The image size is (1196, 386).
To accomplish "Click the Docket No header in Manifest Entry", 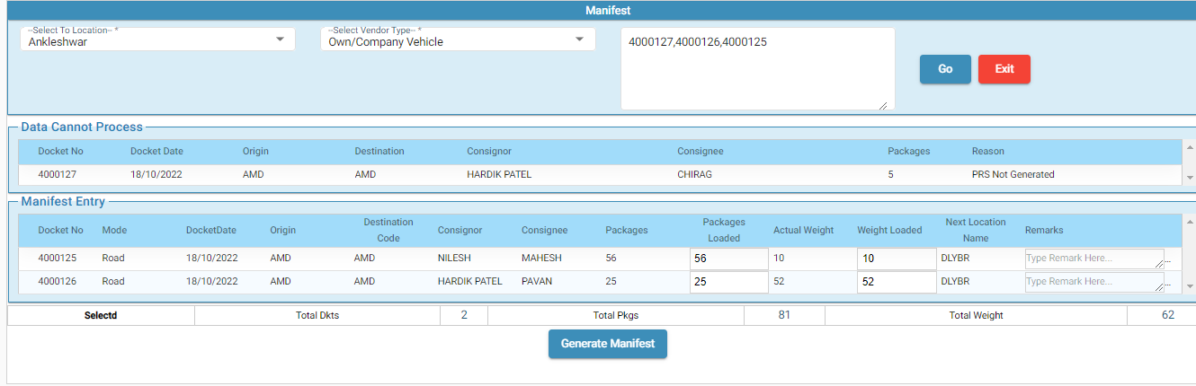I will pos(60,231).
